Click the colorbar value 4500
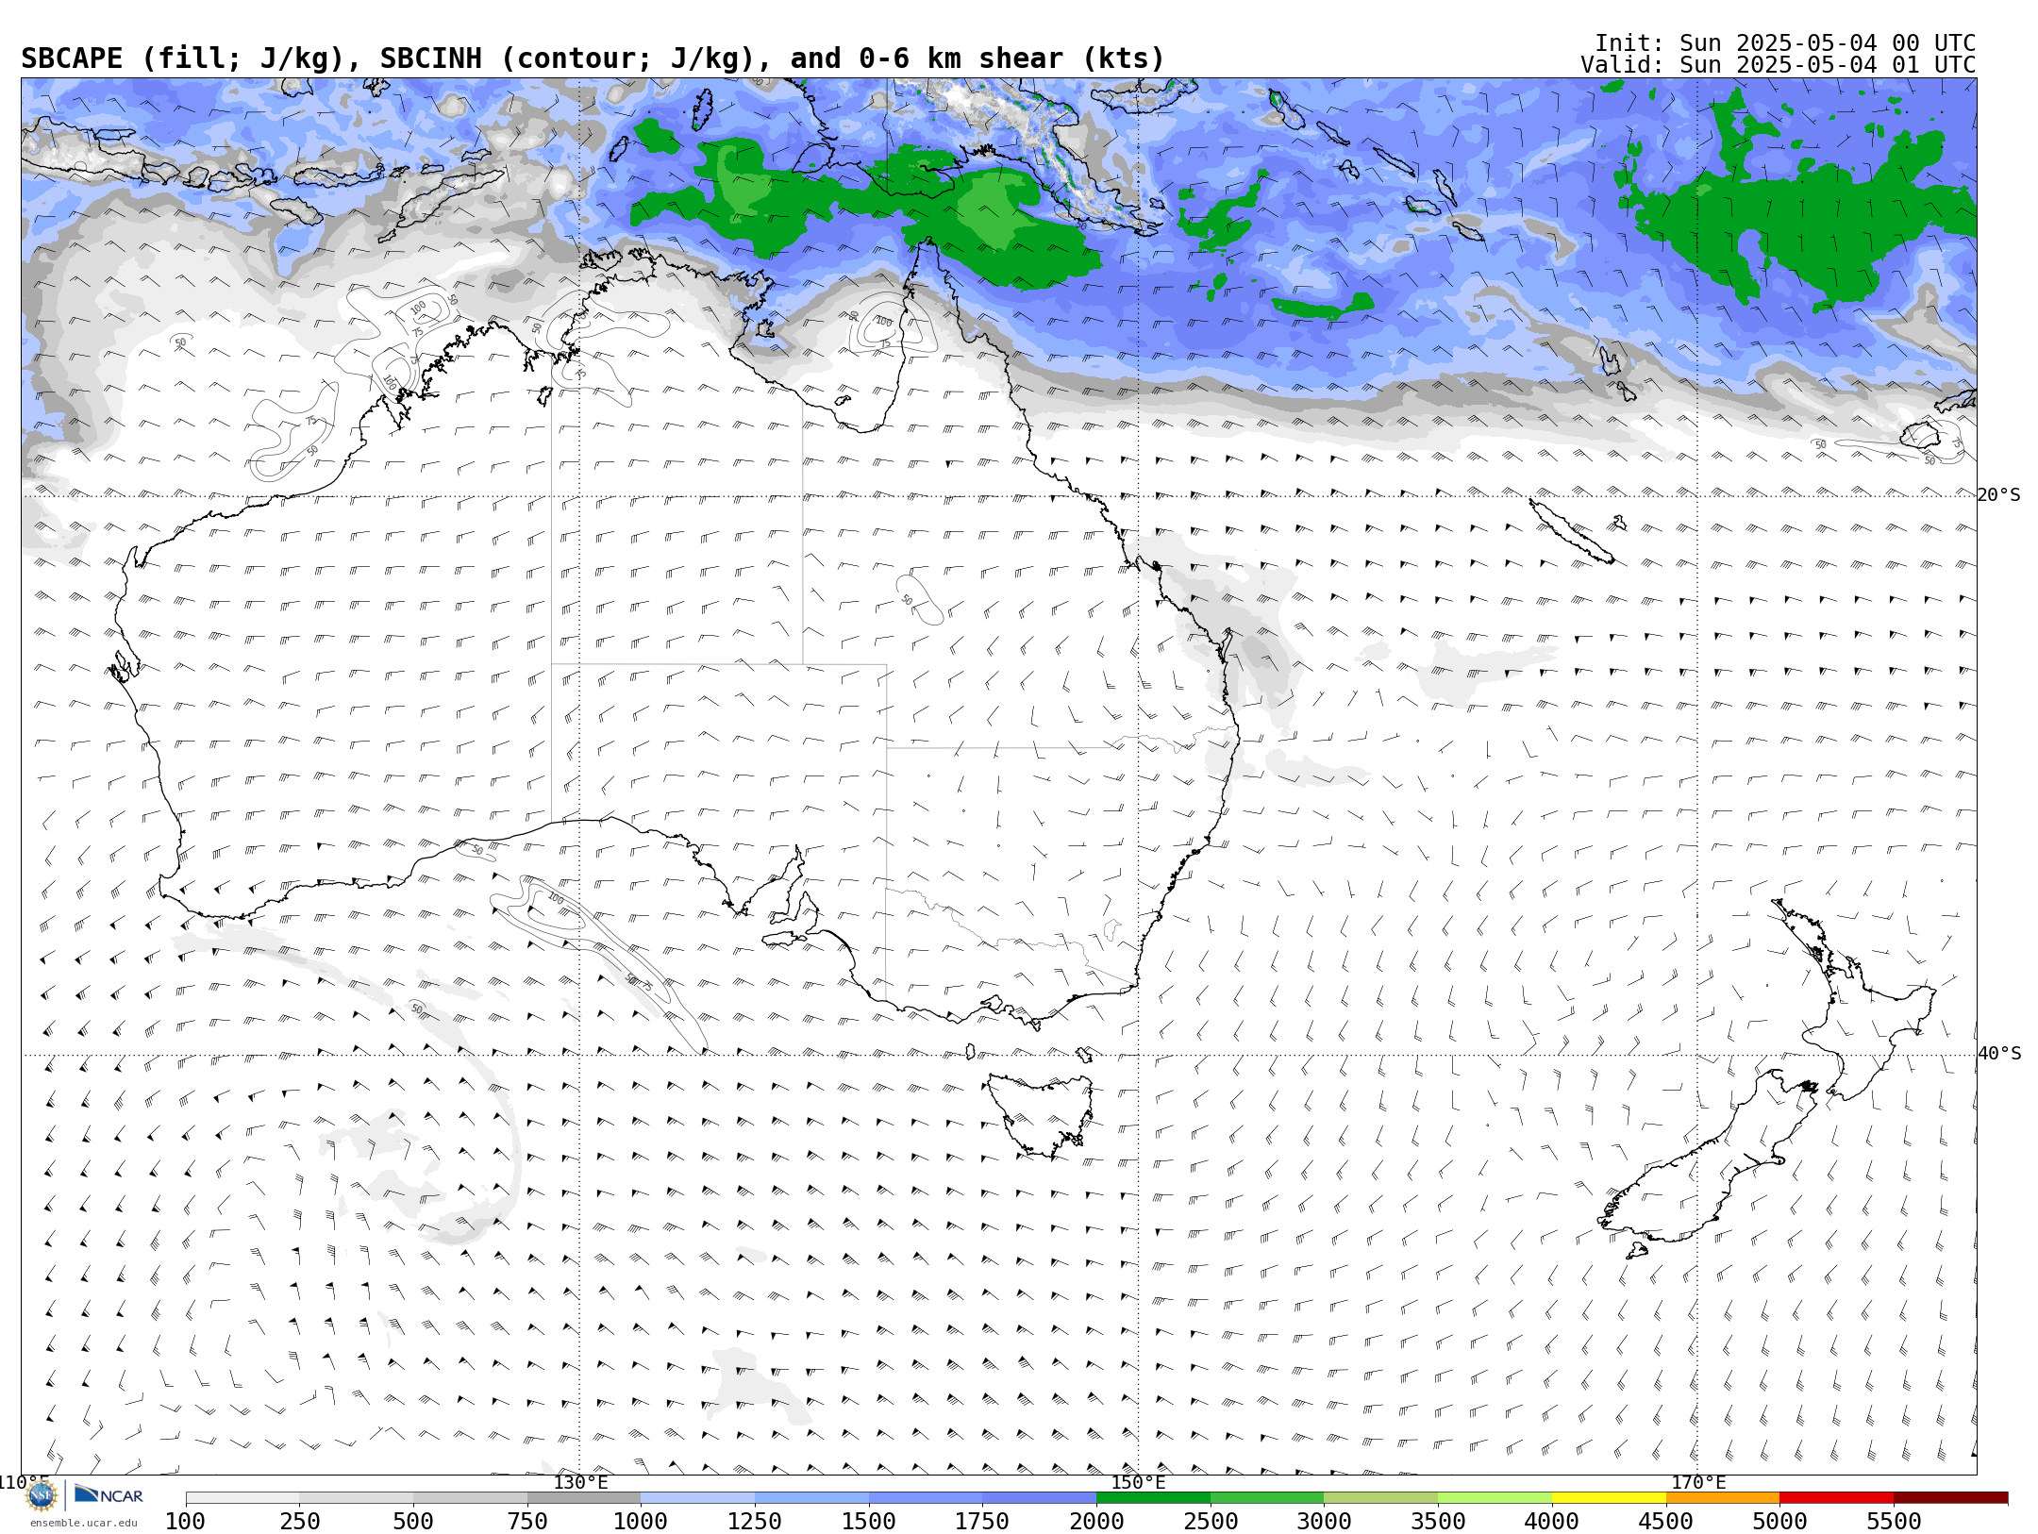The height and width of the screenshot is (1534, 2038). click(x=1665, y=1522)
